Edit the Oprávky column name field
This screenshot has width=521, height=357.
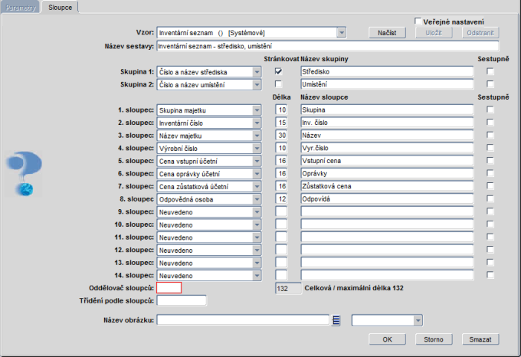click(387, 173)
